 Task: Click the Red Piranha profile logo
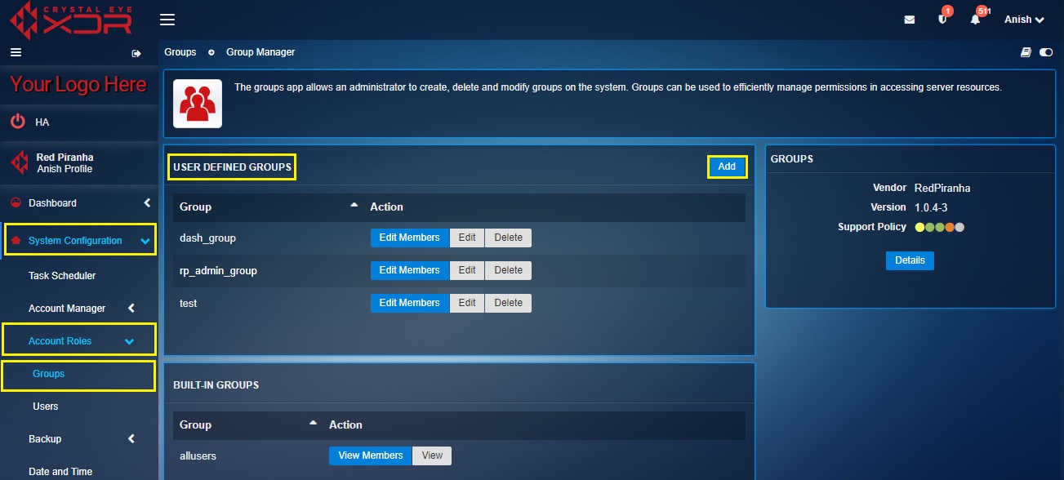click(19, 162)
